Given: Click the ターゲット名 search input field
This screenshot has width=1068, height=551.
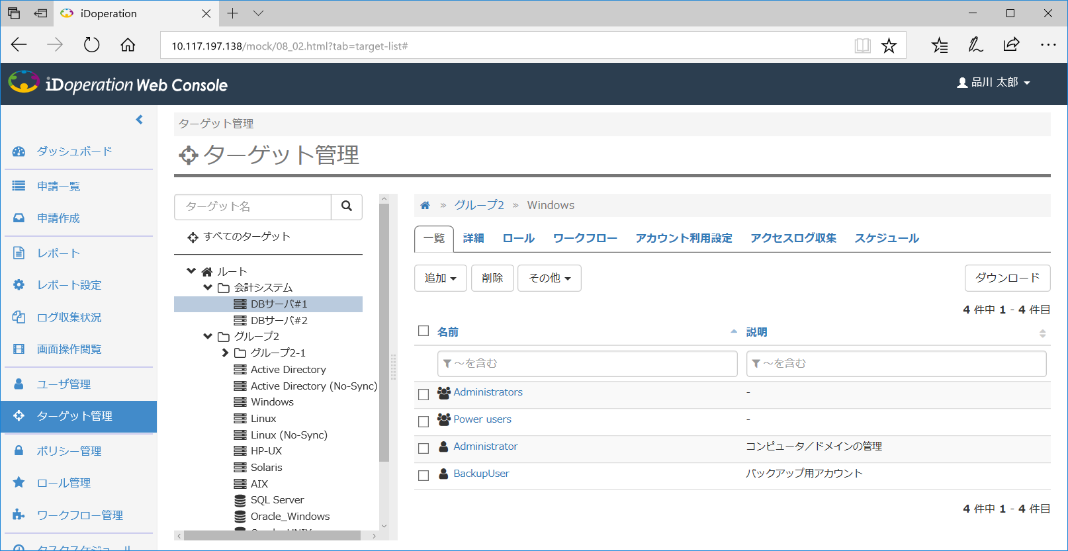Looking at the screenshot, I should click(253, 206).
